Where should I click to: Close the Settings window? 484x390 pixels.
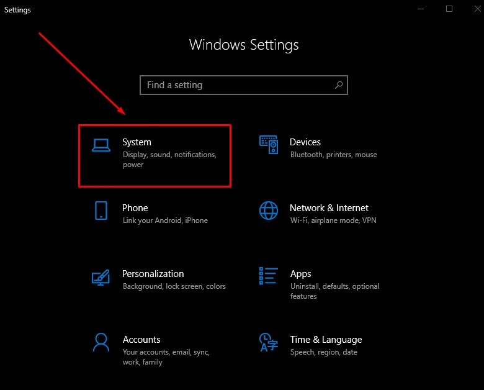pyautogui.click(x=478, y=9)
